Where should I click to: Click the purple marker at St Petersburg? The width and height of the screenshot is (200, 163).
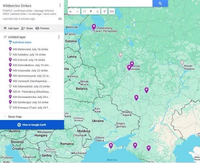click(x=94, y=27)
